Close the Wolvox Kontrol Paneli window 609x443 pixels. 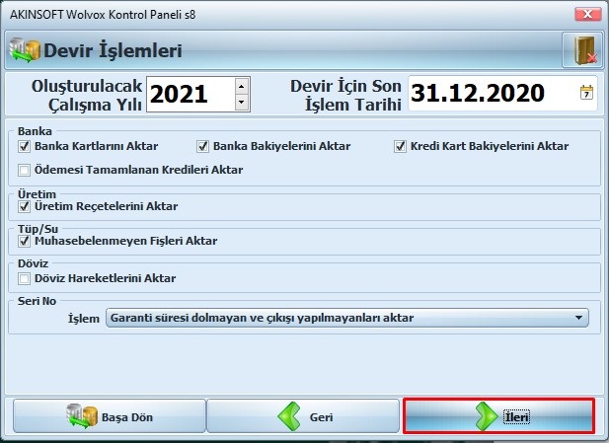point(587,15)
